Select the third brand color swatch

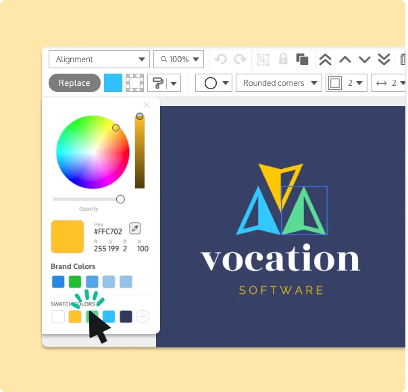(92, 282)
